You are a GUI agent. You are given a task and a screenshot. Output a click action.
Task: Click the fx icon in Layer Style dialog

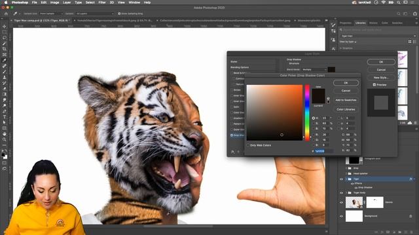[232, 151]
